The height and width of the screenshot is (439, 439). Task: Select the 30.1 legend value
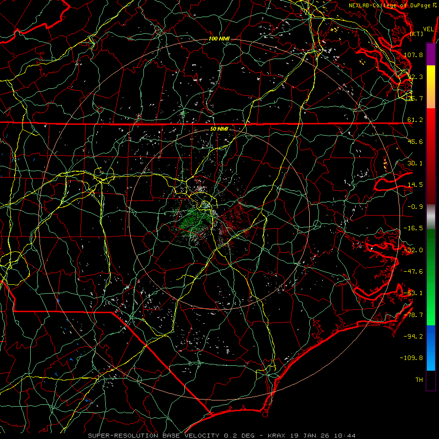click(415, 163)
